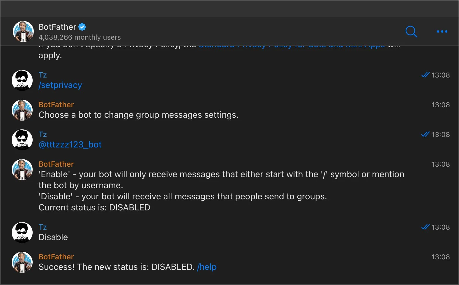Image resolution: width=459 pixels, height=285 pixels.
Task: Open search in the BotFather chat
Action: (411, 31)
